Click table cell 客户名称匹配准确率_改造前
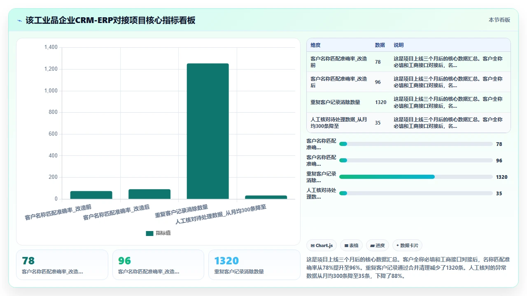 tap(339, 62)
